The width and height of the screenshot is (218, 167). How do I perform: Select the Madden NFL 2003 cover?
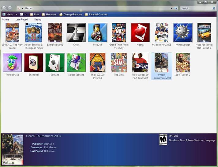tap(161, 32)
